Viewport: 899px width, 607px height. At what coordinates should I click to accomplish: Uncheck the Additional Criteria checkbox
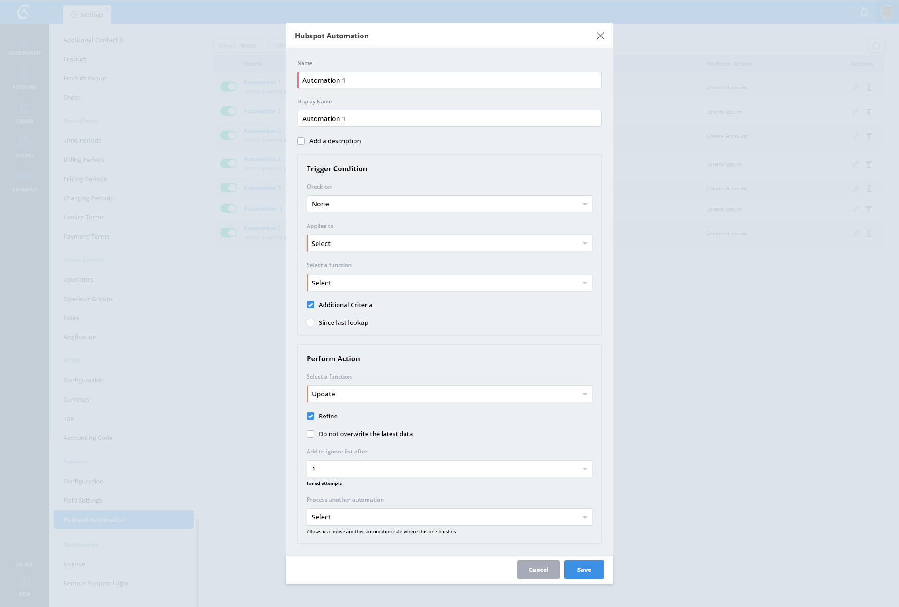310,305
